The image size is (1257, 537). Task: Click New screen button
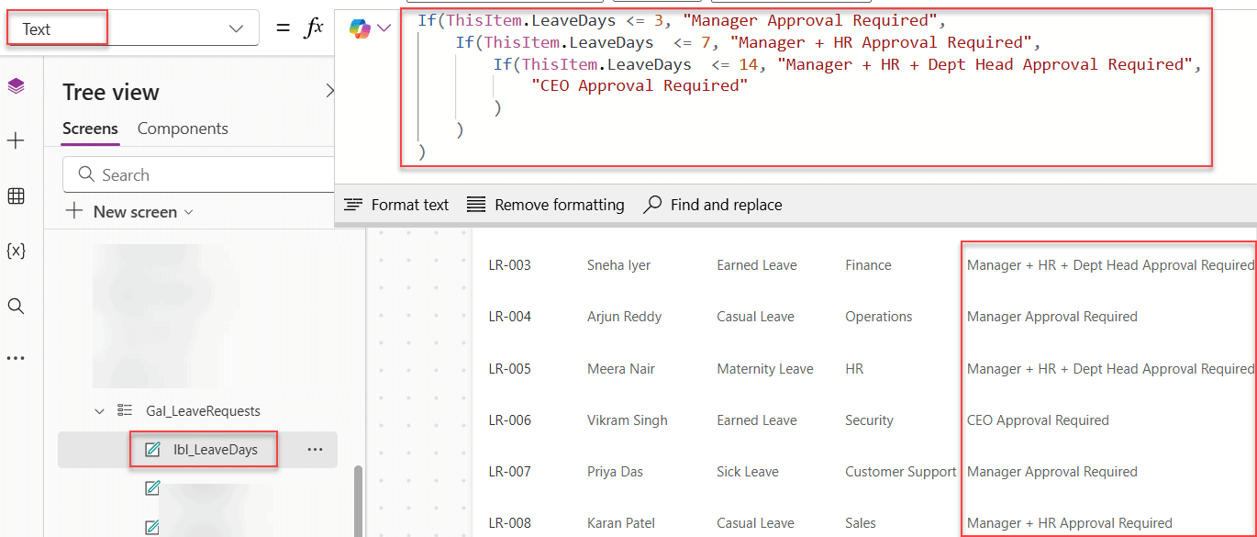129,212
